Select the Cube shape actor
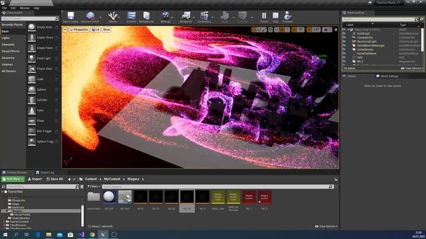The image size is (426, 239). [x=43, y=79]
